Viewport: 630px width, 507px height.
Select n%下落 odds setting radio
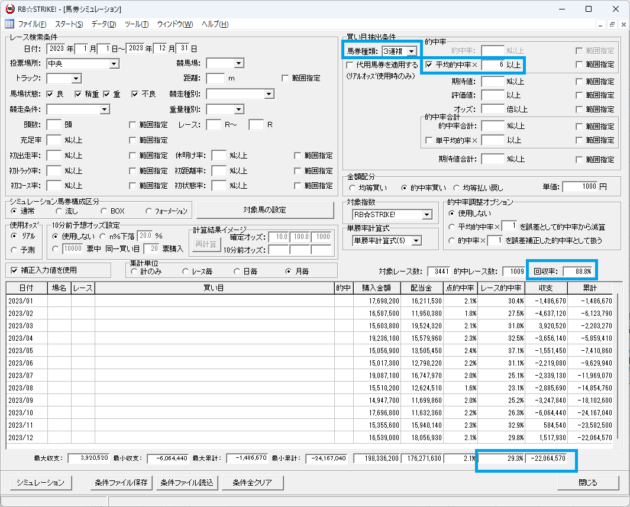tap(103, 236)
